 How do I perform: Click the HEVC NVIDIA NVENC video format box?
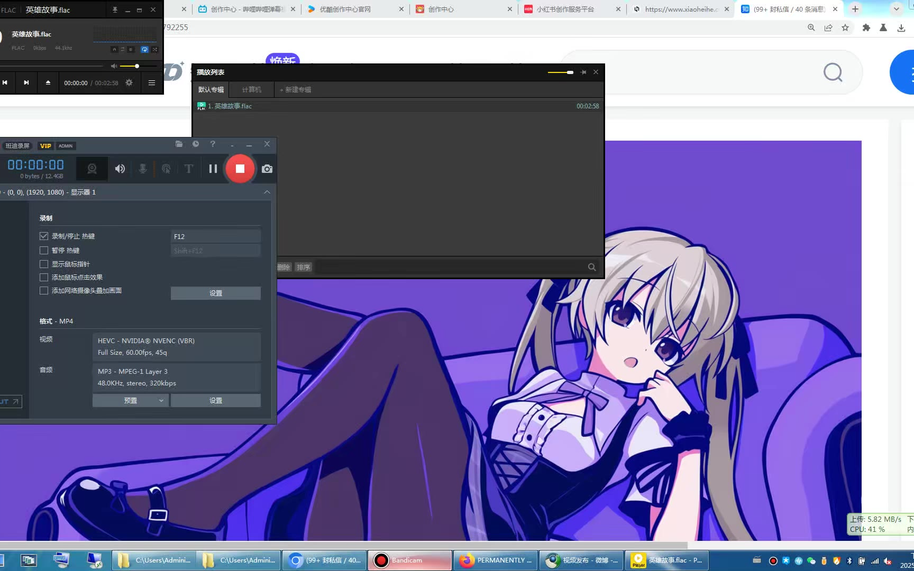click(177, 346)
